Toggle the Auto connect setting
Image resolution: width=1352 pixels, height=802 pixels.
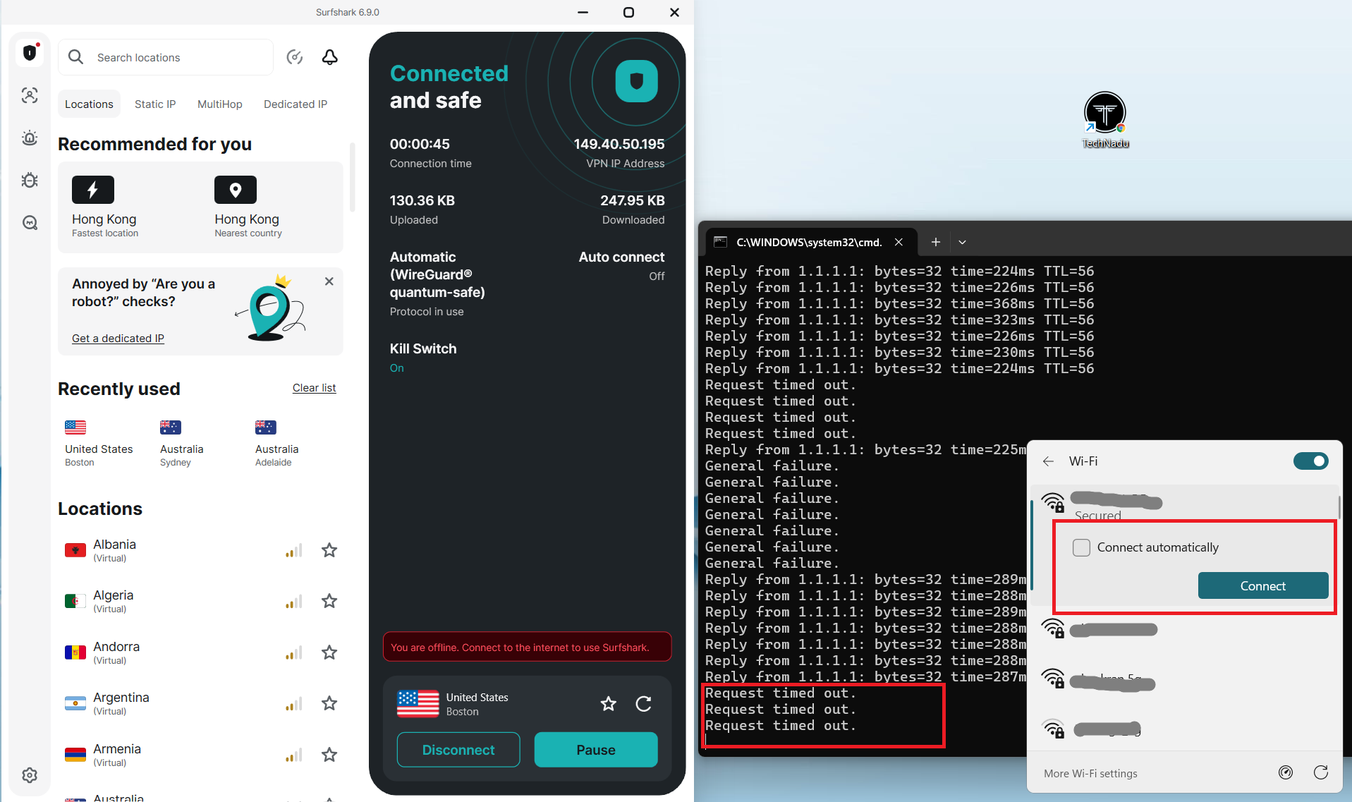[621, 265]
